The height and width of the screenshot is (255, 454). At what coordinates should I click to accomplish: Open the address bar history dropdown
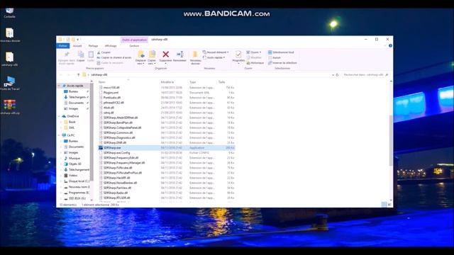tap(333, 74)
